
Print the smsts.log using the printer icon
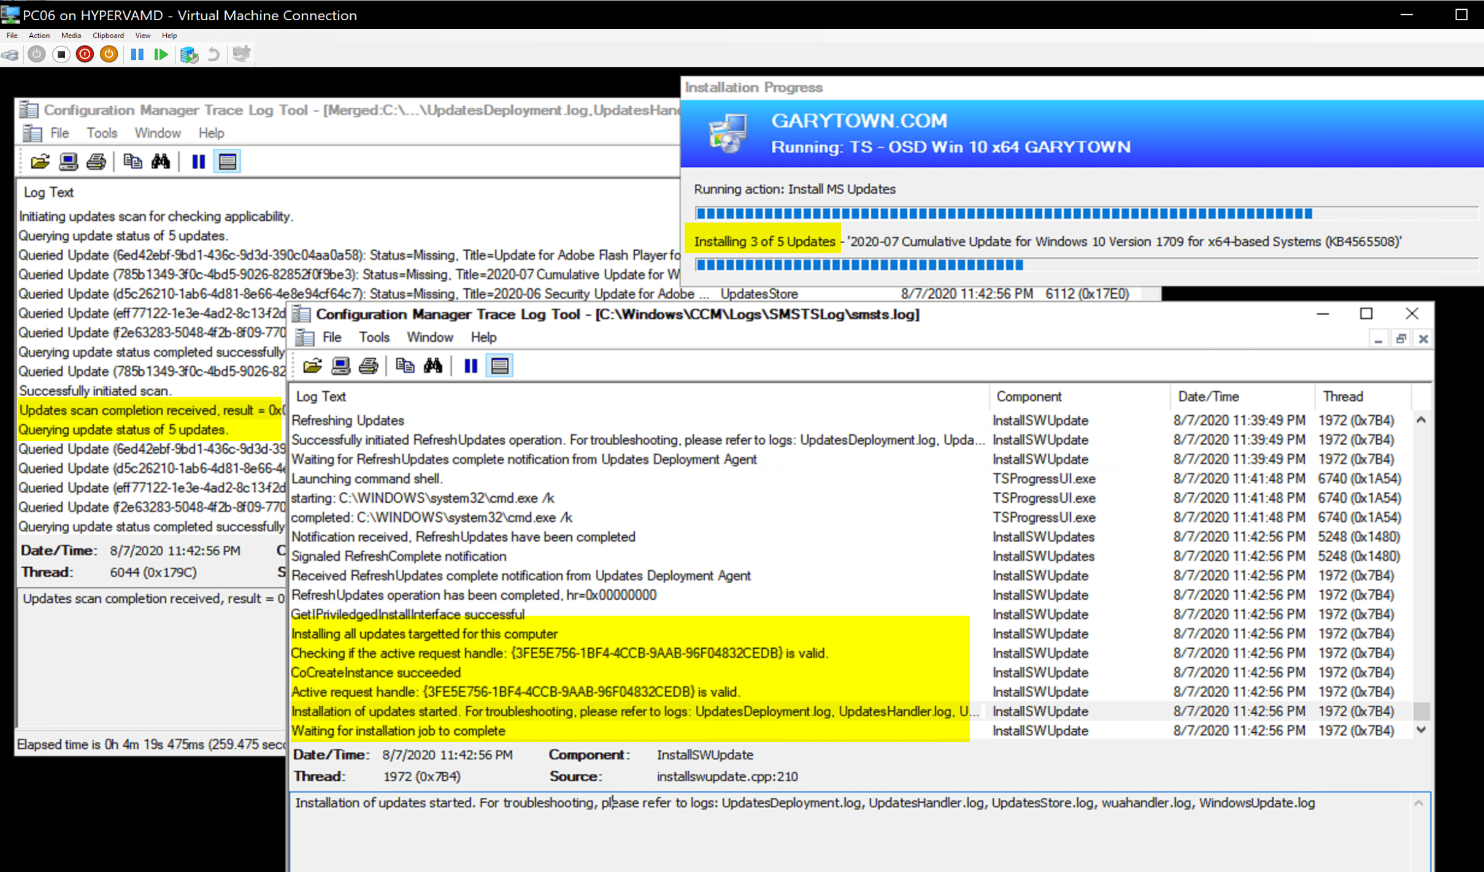(x=369, y=365)
